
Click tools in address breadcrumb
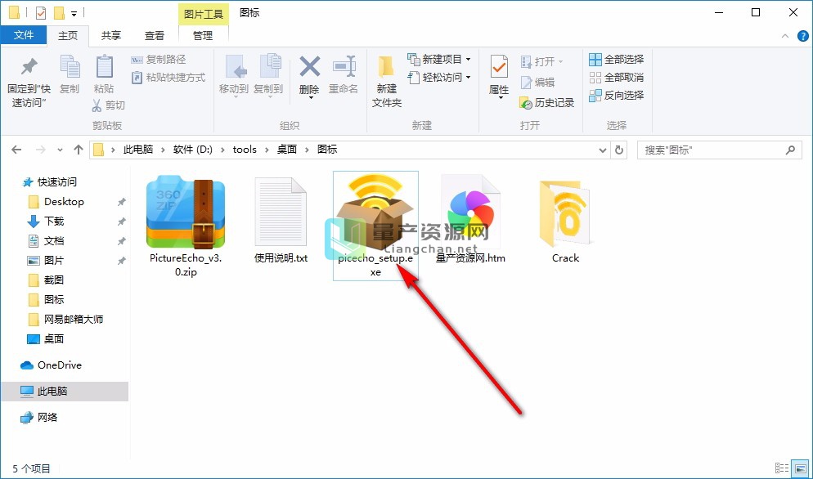(x=245, y=150)
